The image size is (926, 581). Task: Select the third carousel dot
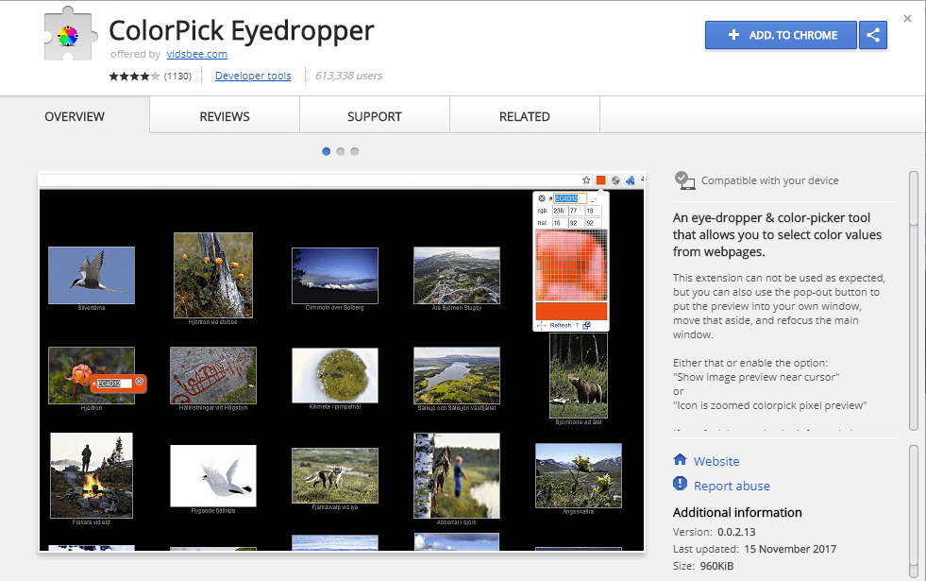355,151
